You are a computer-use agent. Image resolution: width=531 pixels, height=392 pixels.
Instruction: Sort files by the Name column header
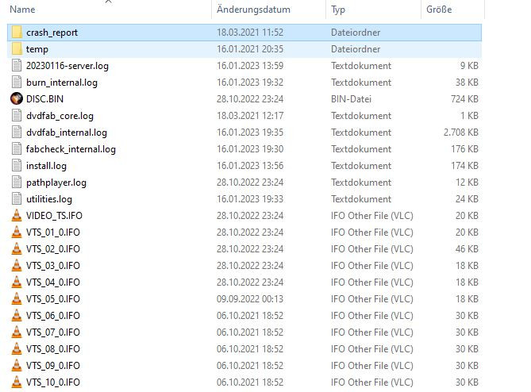(22, 10)
